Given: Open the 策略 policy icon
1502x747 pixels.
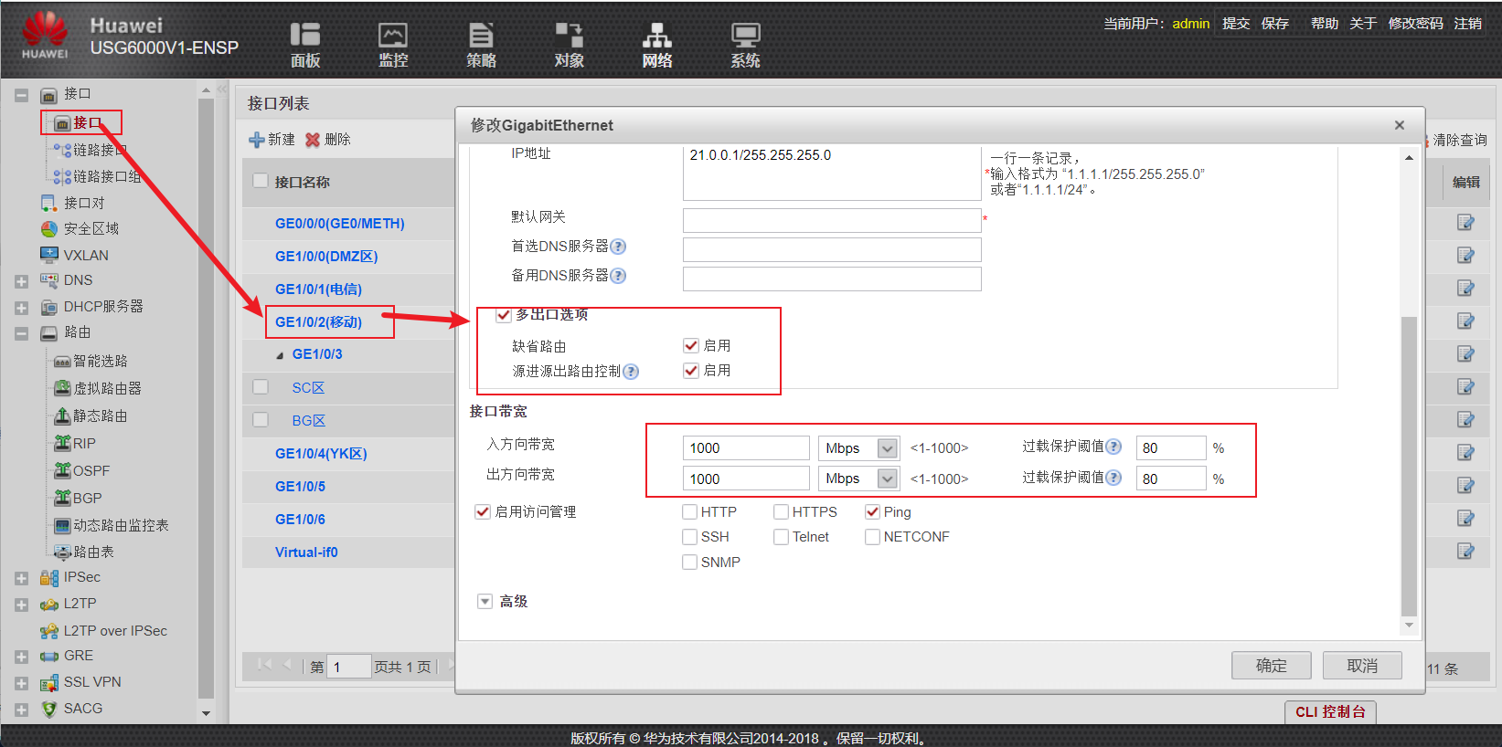Looking at the screenshot, I should [x=481, y=35].
